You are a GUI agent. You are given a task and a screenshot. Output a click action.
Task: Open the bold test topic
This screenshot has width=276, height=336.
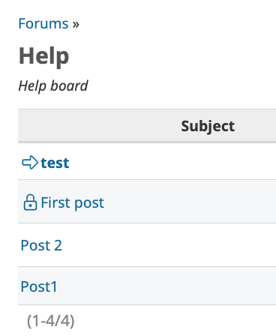[x=55, y=163]
